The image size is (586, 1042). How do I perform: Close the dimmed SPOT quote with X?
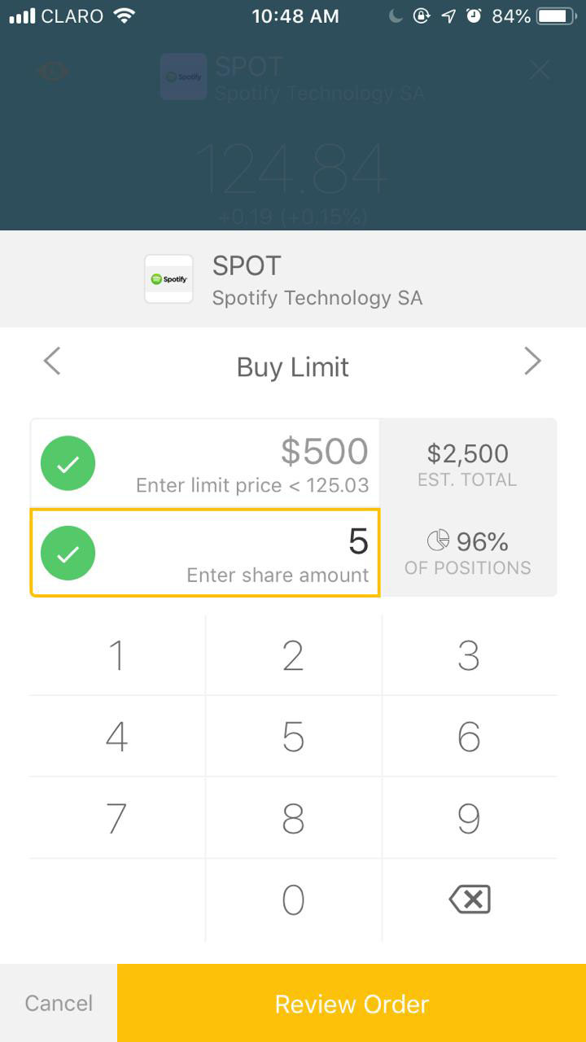pyautogui.click(x=540, y=71)
